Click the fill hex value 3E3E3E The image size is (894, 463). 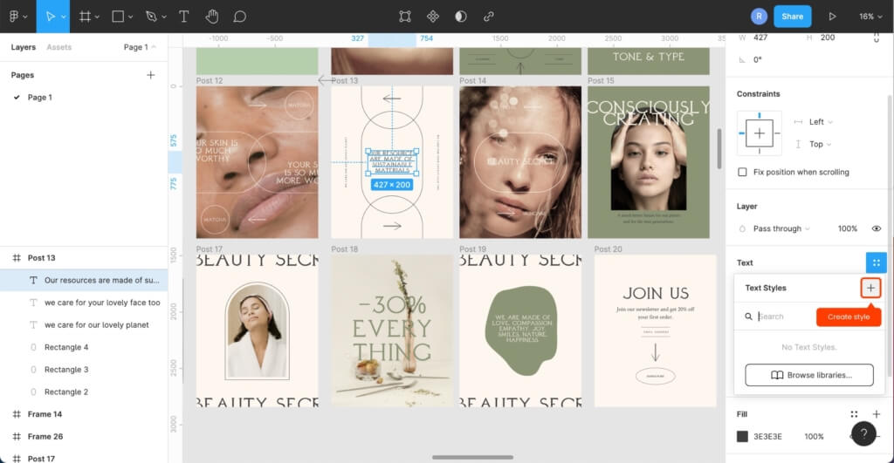pyautogui.click(x=767, y=436)
